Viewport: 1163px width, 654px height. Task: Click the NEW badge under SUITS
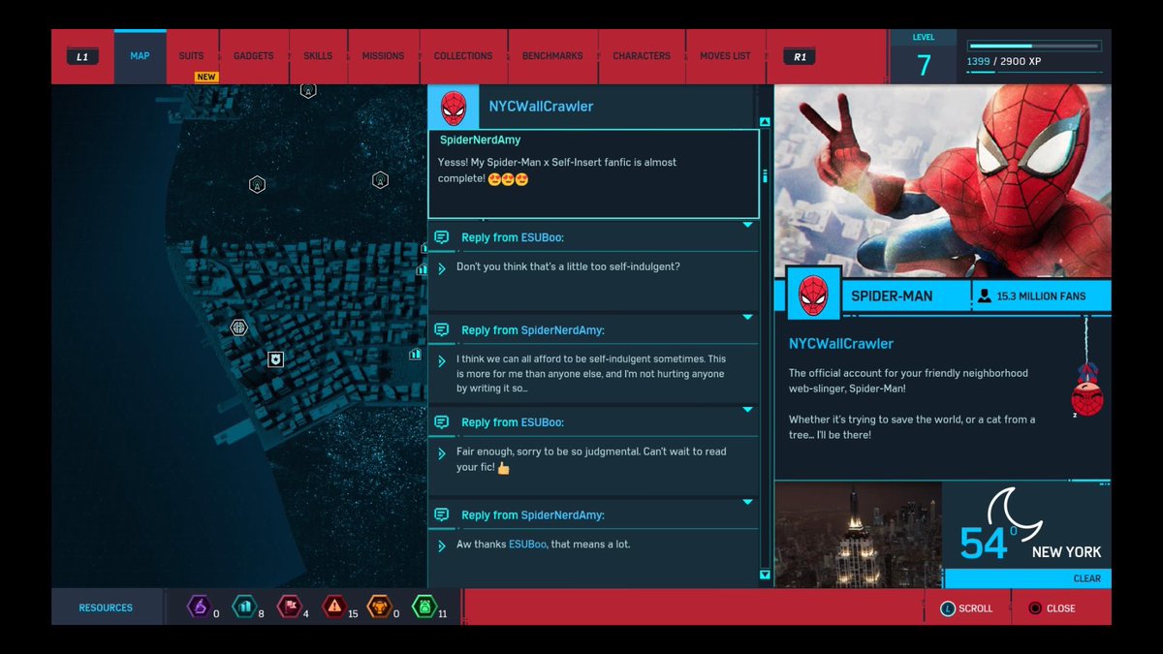point(206,78)
